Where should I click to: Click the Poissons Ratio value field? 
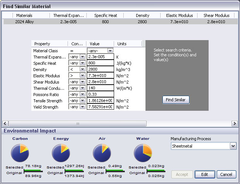pyautogui.click(x=100, y=94)
